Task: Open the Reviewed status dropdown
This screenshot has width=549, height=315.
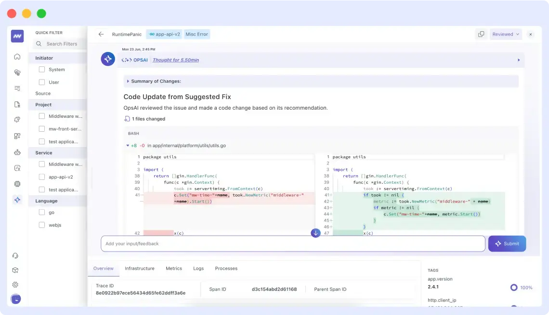Action: (506, 34)
